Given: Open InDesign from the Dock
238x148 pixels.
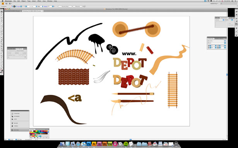Looking at the screenshot, I should 99,144.
